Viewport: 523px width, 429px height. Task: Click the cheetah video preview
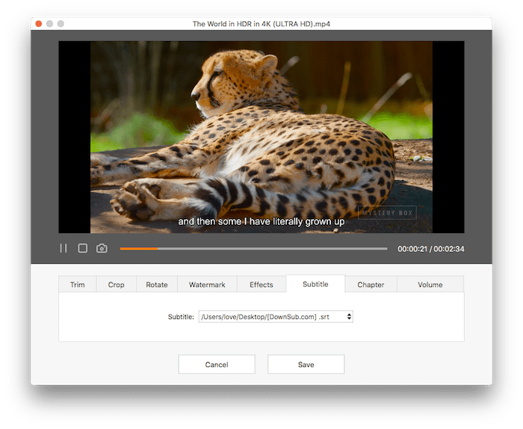[x=261, y=137]
